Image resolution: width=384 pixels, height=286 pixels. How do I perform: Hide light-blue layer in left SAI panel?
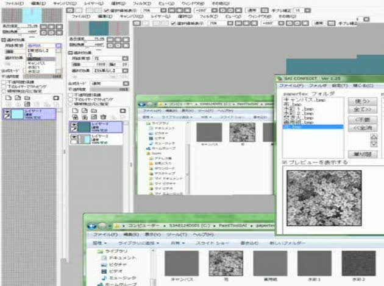pos(7,112)
